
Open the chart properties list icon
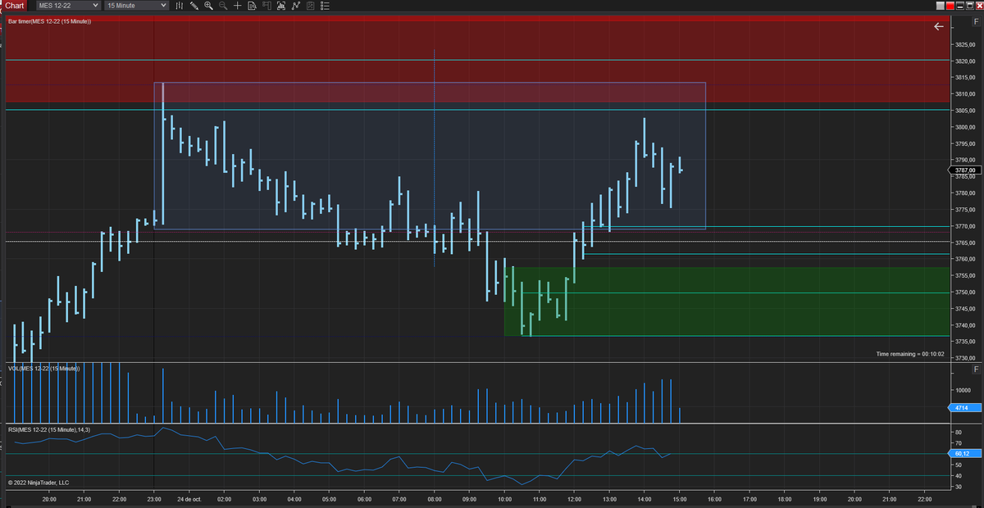(325, 6)
